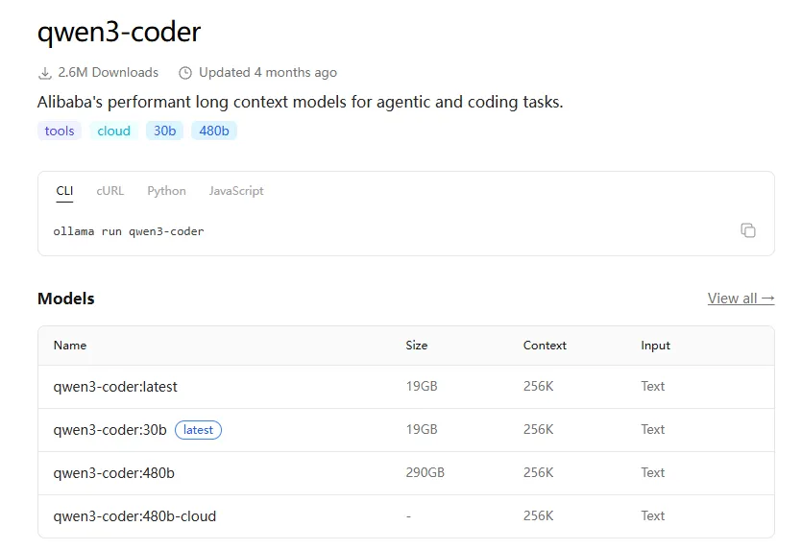Viewport: 802px width, 550px height.
Task: Switch to the CLI tab
Action: 64,191
